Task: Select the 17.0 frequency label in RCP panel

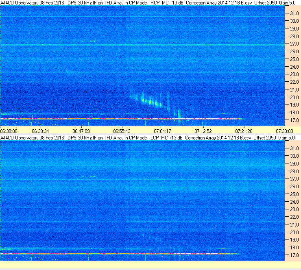Action: coord(294,120)
